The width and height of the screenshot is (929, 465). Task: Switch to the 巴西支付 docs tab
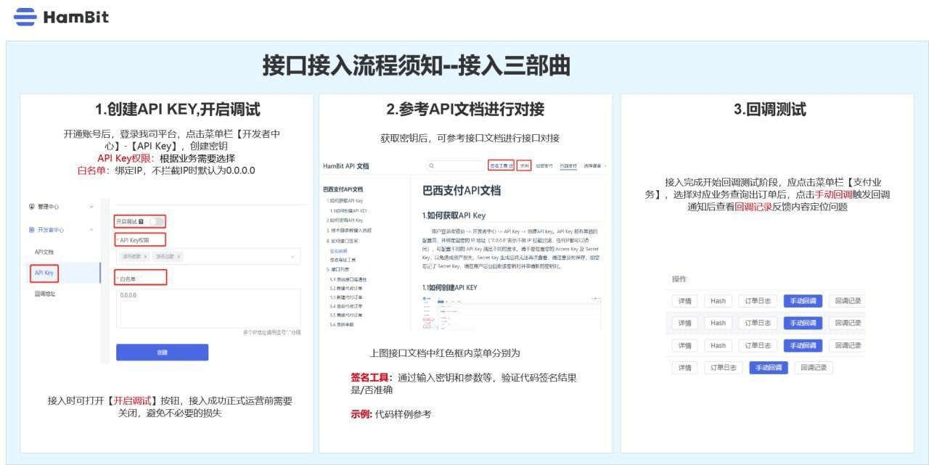click(x=568, y=166)
